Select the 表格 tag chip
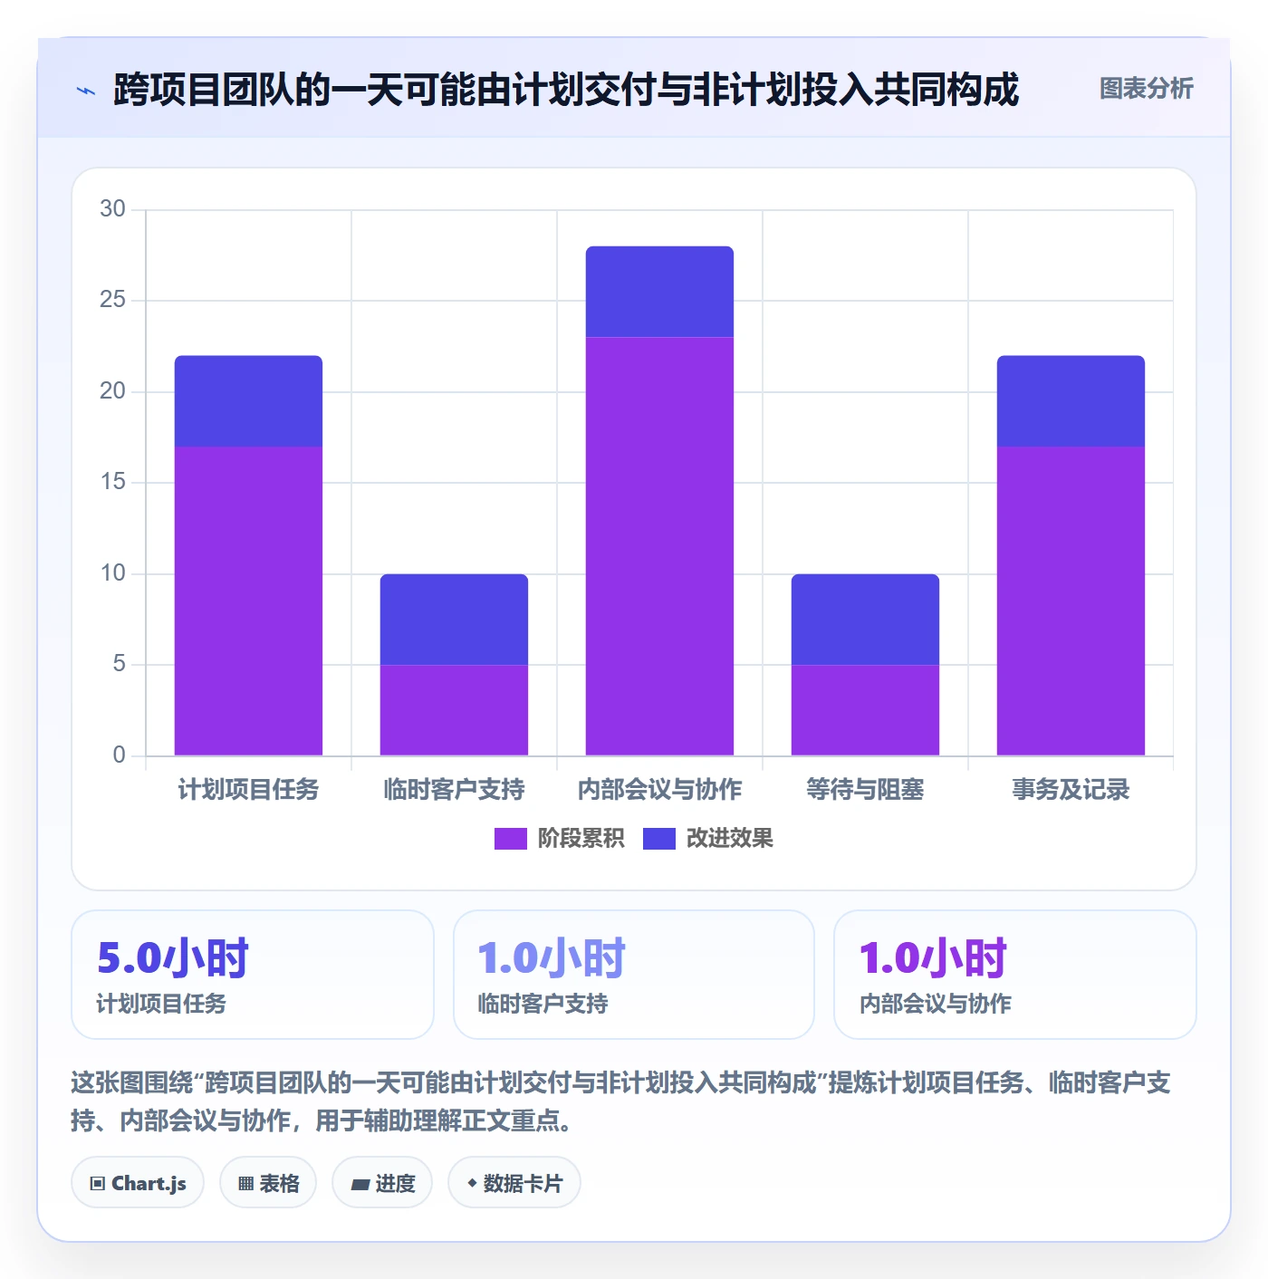 click(x=268, y=1182)
